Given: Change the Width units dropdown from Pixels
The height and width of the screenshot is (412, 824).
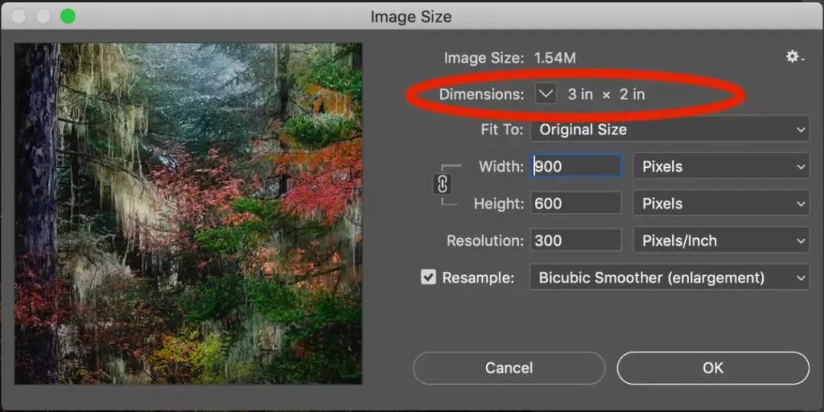Looking at the screenshot, I should [722, 166].
